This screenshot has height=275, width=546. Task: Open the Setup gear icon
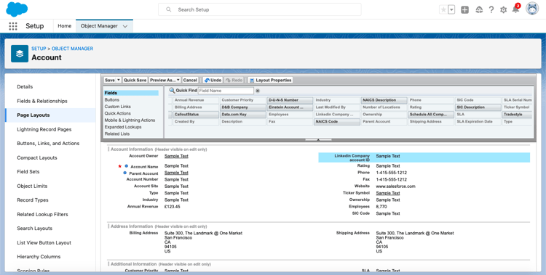(x=503, y=10)
